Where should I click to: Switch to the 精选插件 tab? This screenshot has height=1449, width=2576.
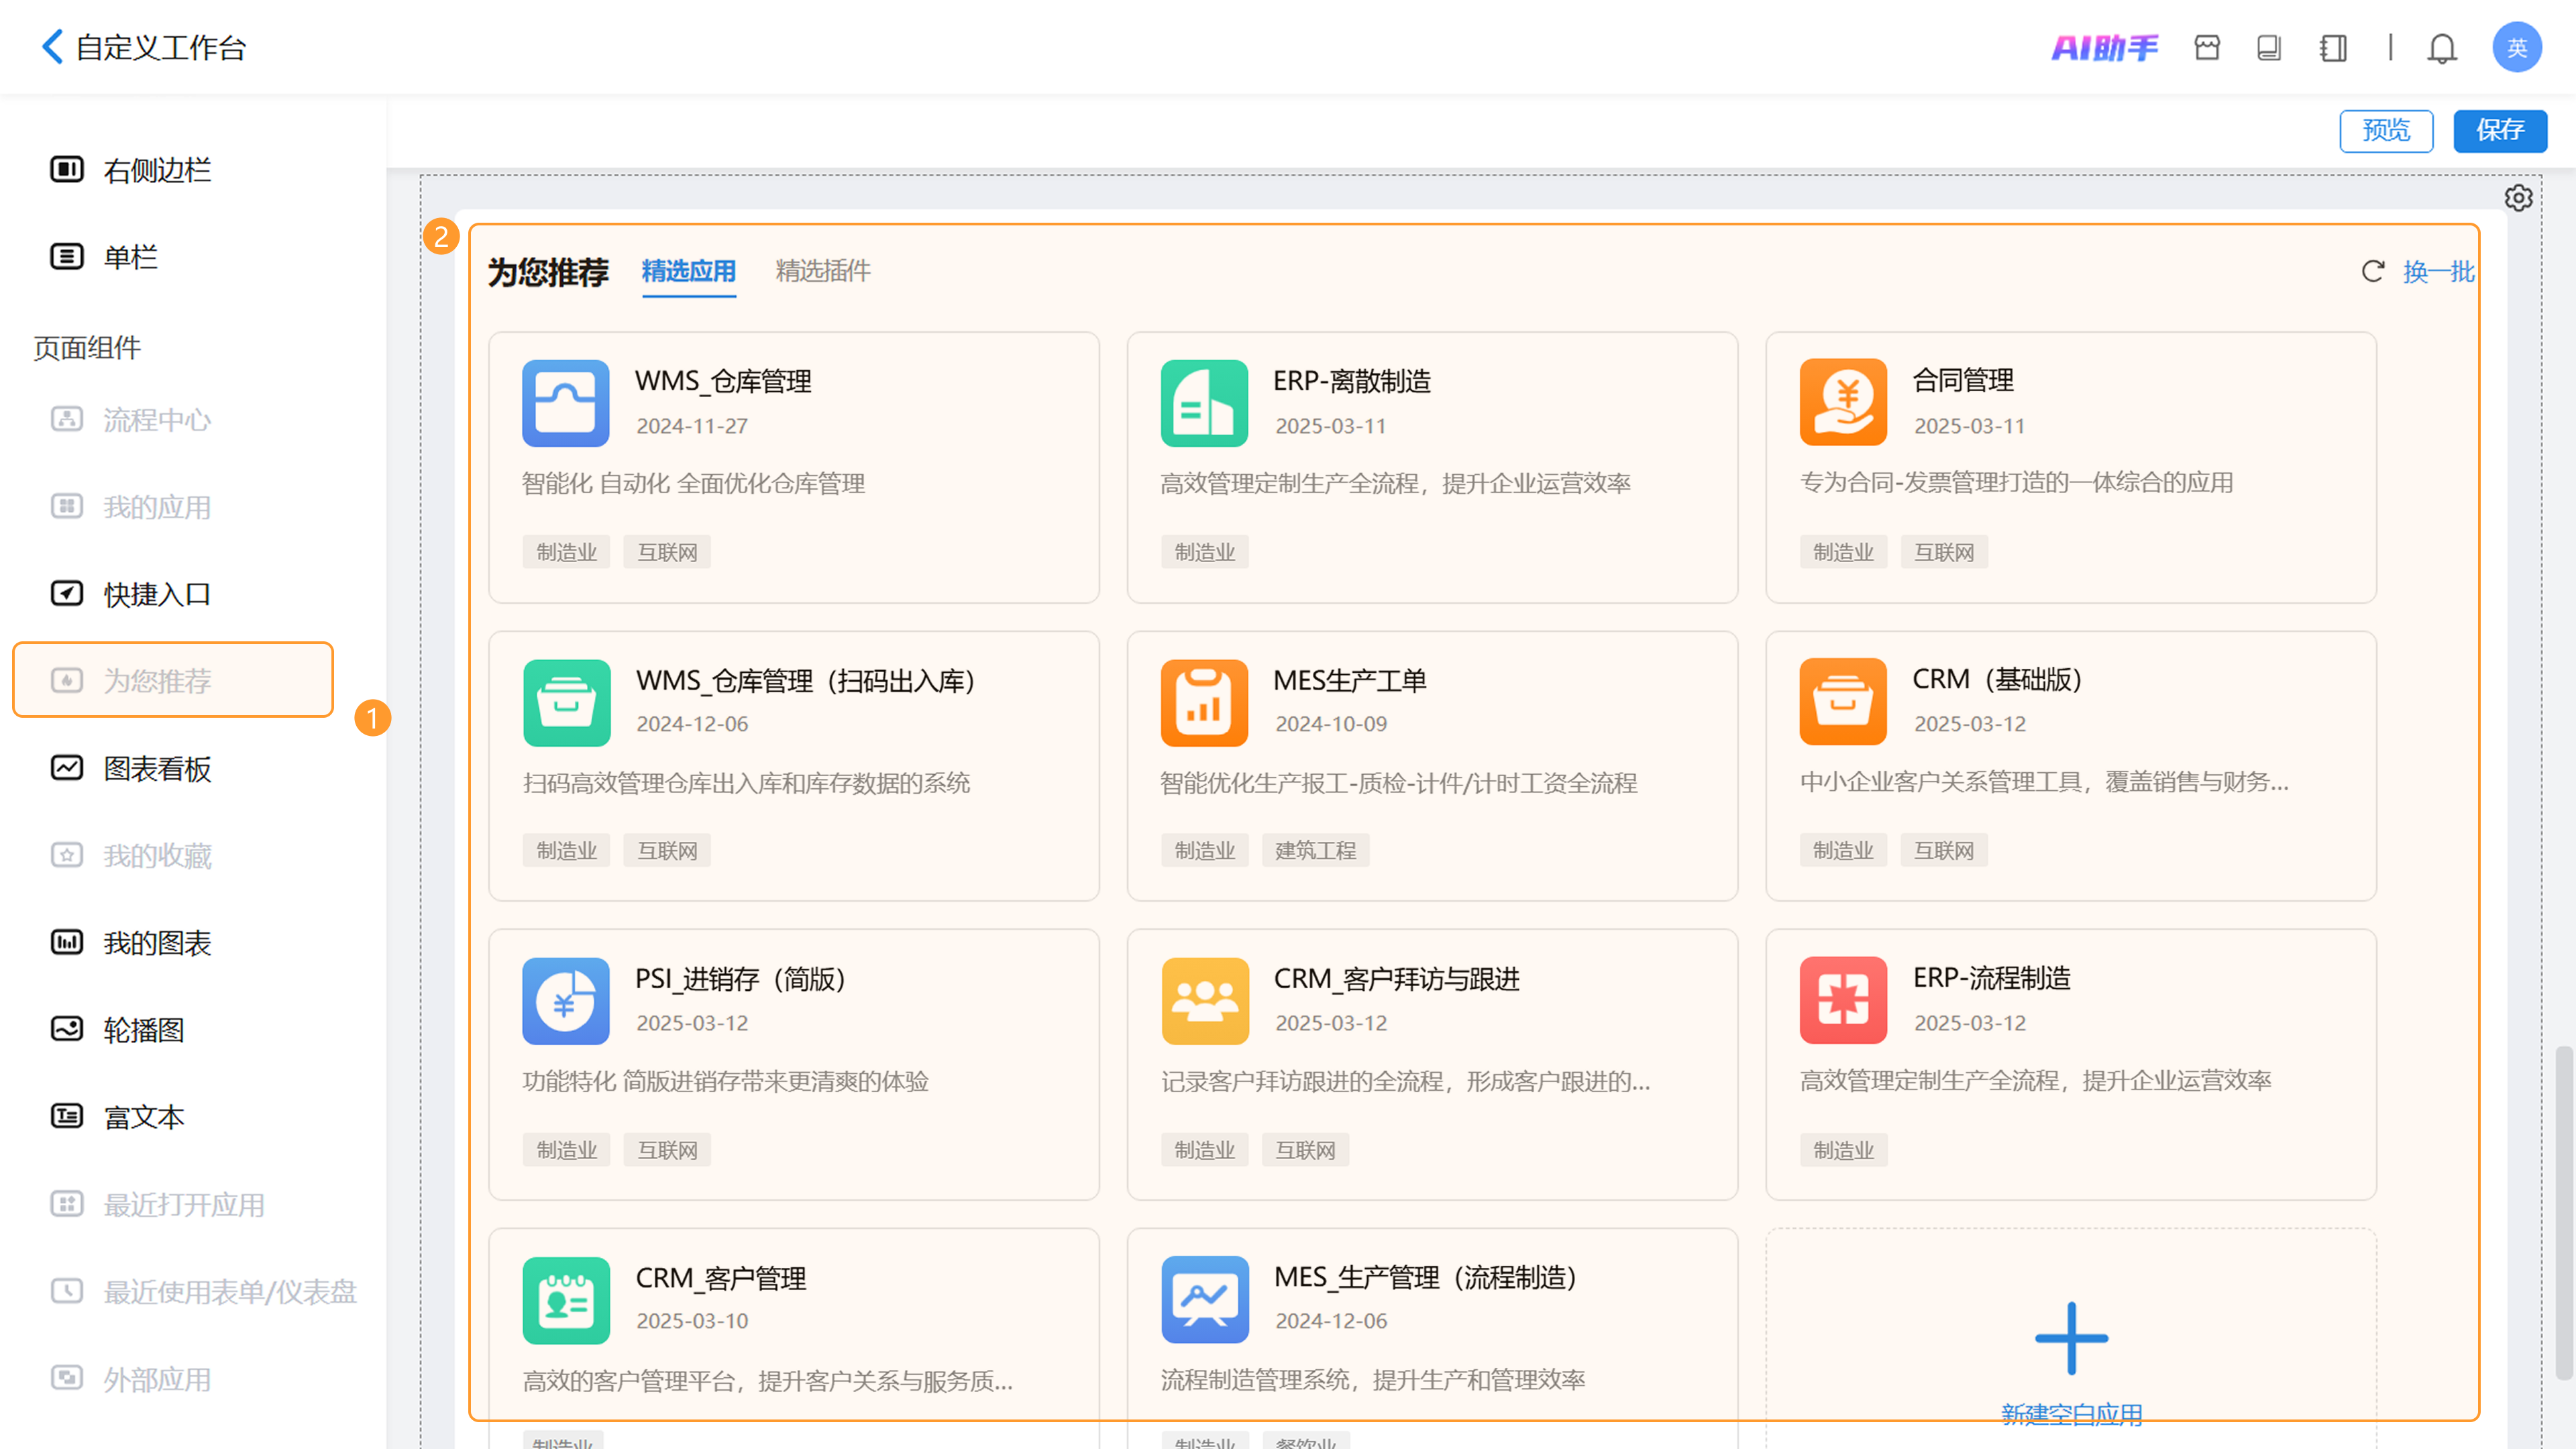(823, 271)
